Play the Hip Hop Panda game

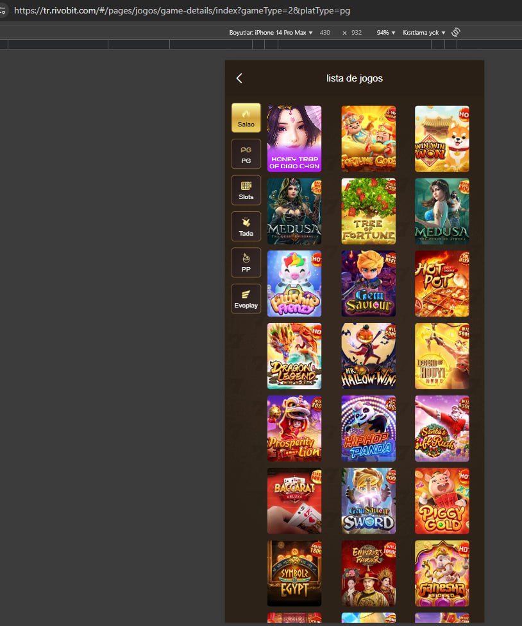(369, 428)
